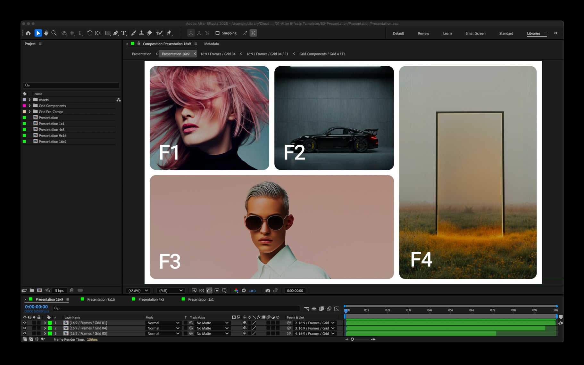Select the Rectangle shape tool

pyautogui.click(x=108, y=33)
